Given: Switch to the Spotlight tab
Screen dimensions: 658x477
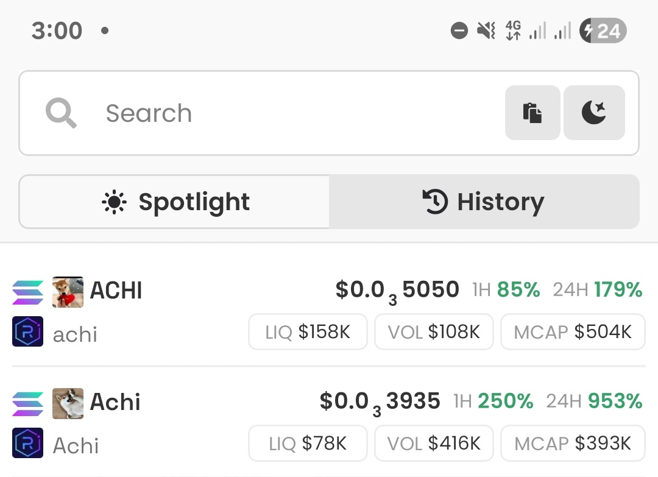Looking at the screenshot, I should [x=174, y=202].
